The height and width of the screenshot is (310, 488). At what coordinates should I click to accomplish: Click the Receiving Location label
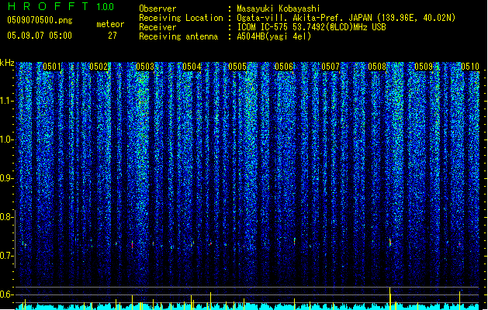(x=181, y=18)
